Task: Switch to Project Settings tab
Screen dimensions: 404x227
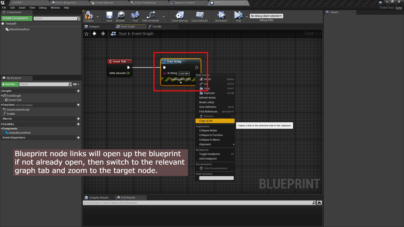Action: click(104, 3)
